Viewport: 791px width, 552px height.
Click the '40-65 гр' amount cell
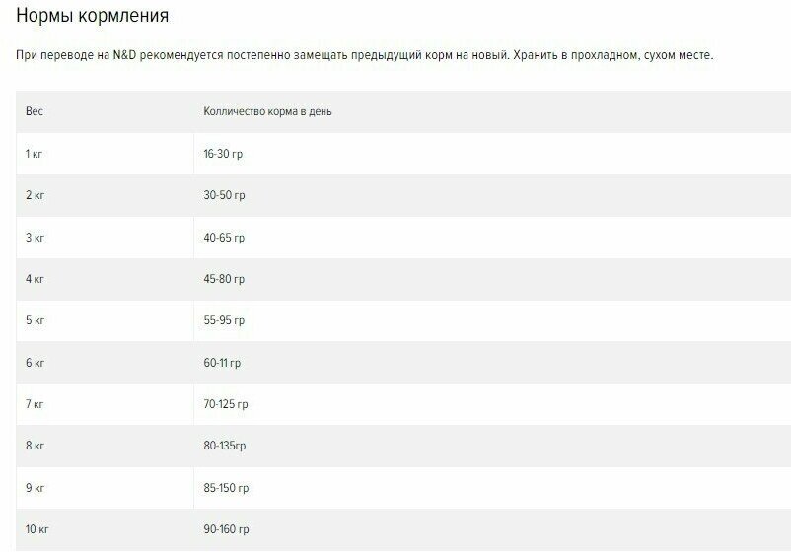point(492,238)
